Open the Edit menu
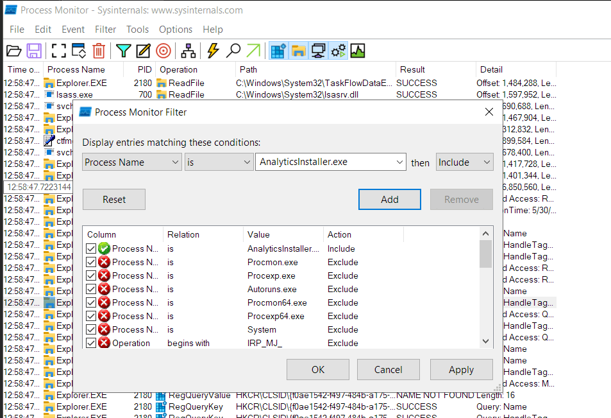The width and height of the screenshot is (611, 418). click(x=43, y=30)
